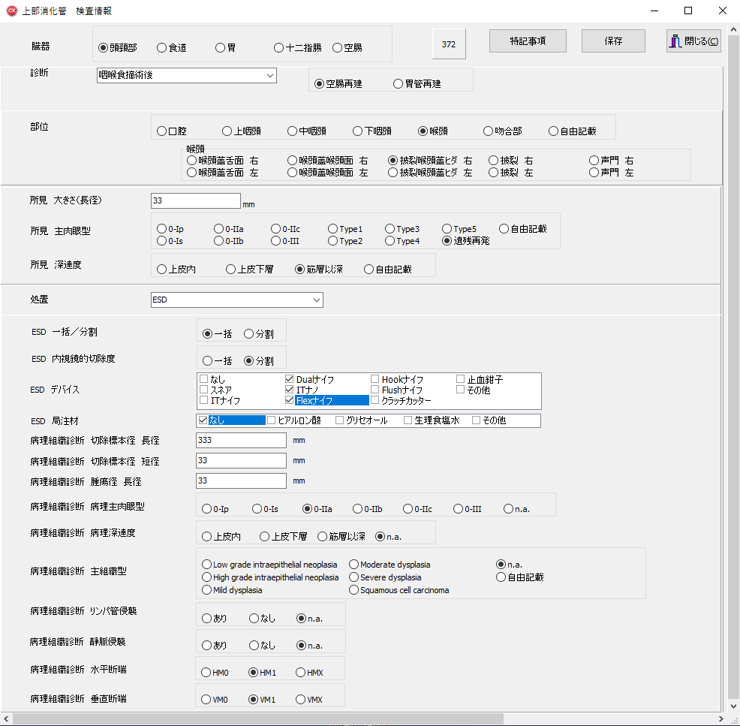Image resolution: width=740 pixels, height=726 pixels.
Task: Set horizontal margin to HM0
Action: click(x=206, y=673)
